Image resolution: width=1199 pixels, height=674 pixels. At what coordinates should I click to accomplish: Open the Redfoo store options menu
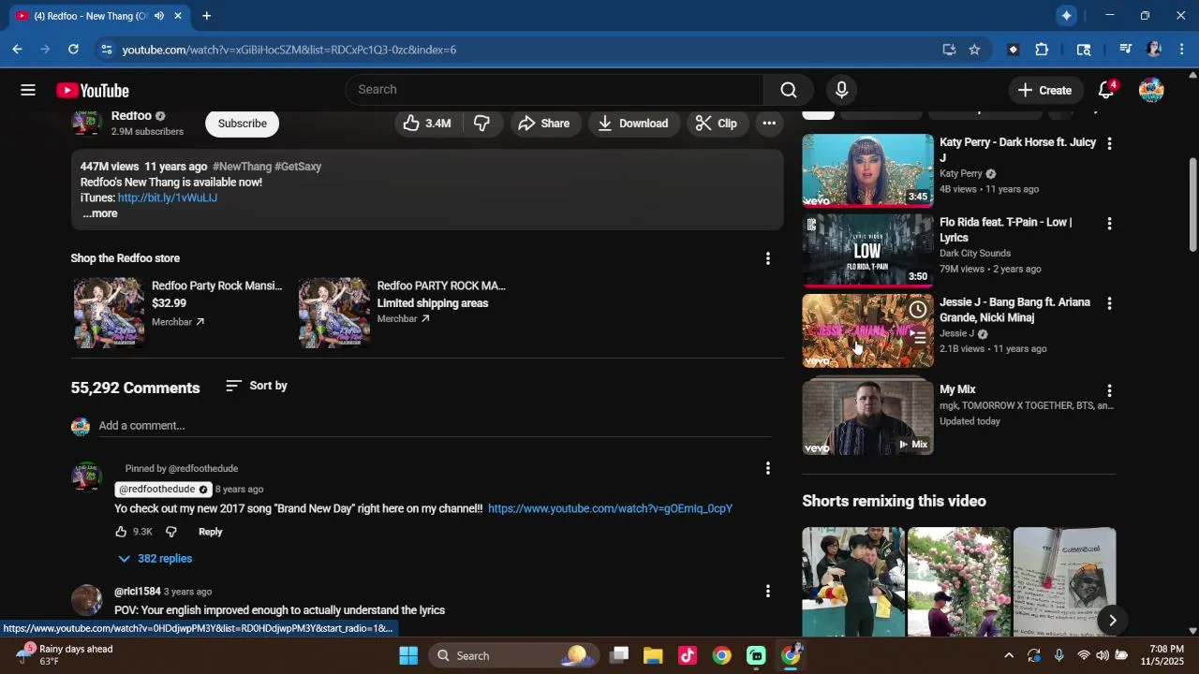pyautogui.click(x=768, y=258)
